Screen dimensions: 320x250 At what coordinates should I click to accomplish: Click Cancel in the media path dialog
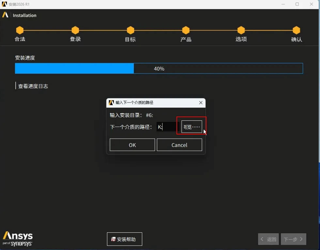179,145
